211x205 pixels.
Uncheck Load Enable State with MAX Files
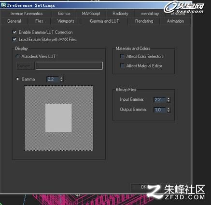tap(14, 39)
